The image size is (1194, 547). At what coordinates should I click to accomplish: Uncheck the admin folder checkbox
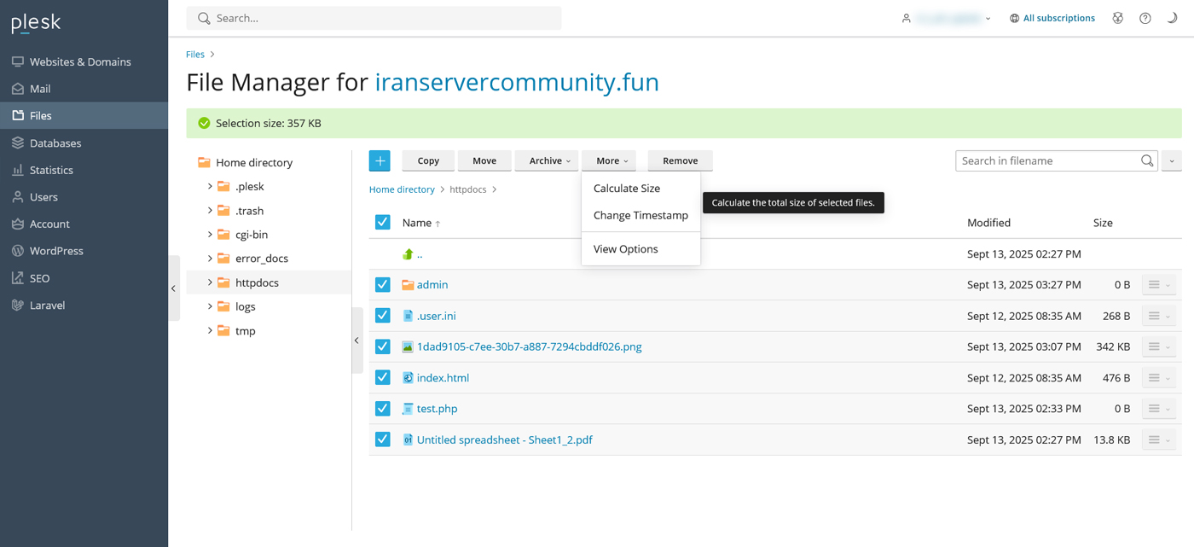click(382, 285)
